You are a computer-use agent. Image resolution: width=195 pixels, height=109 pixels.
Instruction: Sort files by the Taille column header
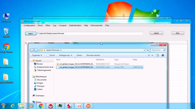click(x=135, y=60)
